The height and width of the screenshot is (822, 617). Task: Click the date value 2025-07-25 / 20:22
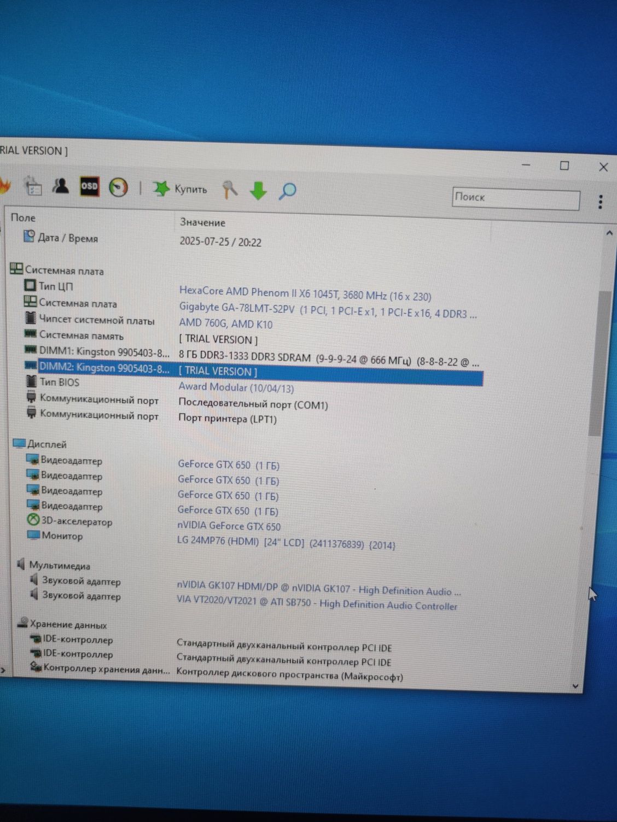point(220,242)
